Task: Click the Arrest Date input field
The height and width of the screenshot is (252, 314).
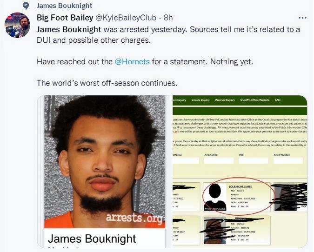Action: 219,160
